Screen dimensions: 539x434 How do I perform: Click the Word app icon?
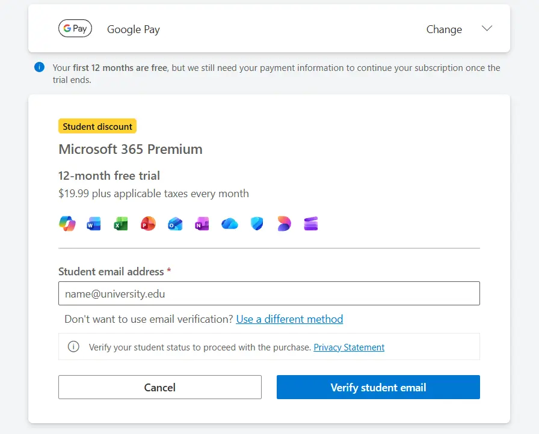tap(94, 224)
